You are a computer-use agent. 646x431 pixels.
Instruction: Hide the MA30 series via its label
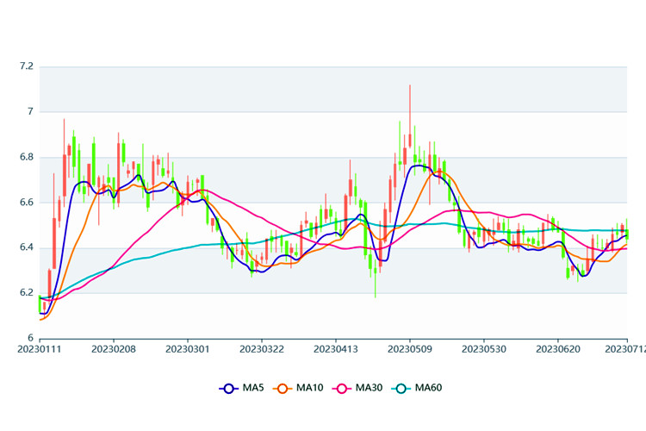coord(369,389)
